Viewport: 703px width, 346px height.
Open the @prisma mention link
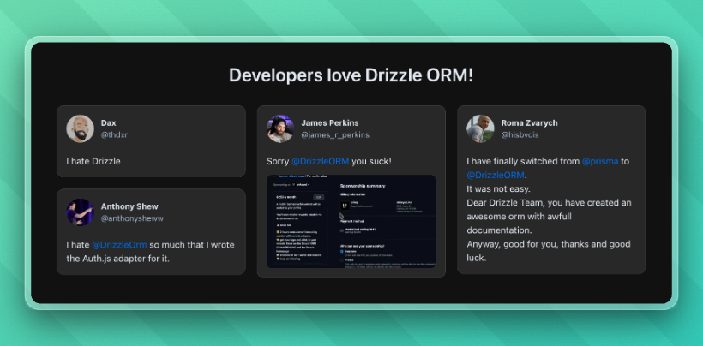(599, 161)
